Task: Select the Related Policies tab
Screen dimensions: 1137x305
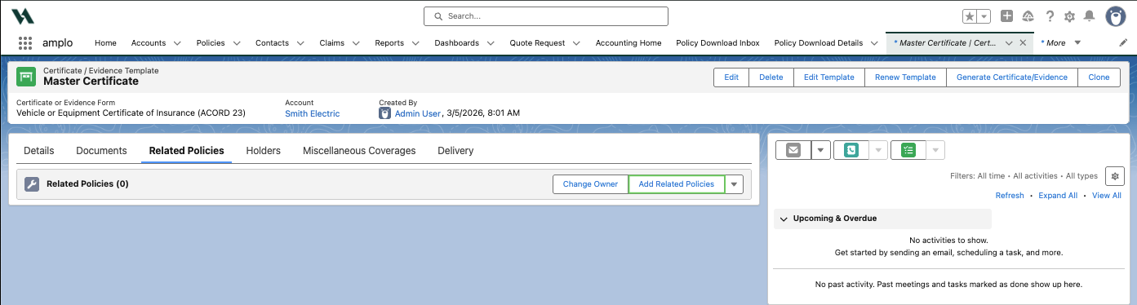Action: tap(187, 151)
